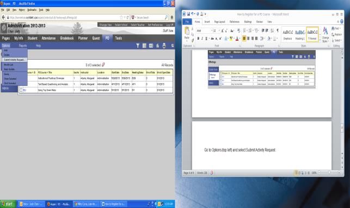The image size is (350, 208).
Task: Click the Bold button in Word ribbon
Action: point(198,39)
